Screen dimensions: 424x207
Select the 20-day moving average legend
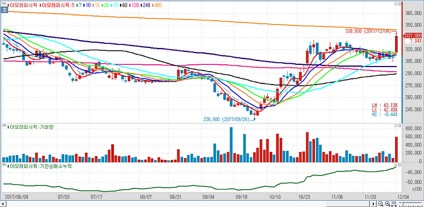pos(106,5)
